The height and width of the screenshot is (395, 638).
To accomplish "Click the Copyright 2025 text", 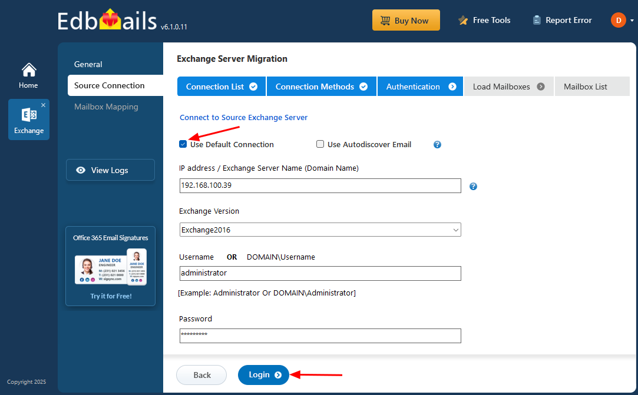I will (x=27, y=382).
